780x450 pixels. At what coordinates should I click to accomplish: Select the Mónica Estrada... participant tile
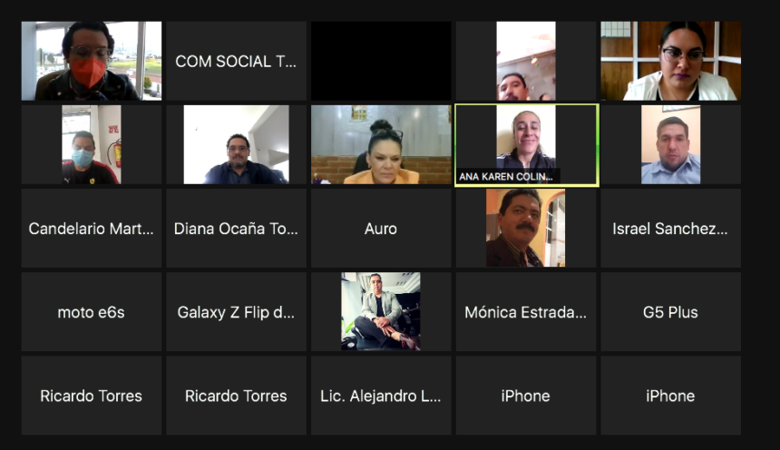click(x=526, y=311)
